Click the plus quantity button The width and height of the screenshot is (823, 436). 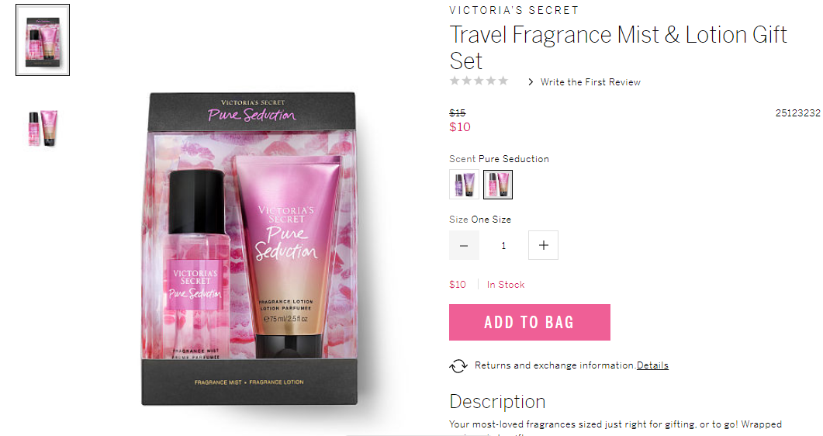tap(543, 245)
